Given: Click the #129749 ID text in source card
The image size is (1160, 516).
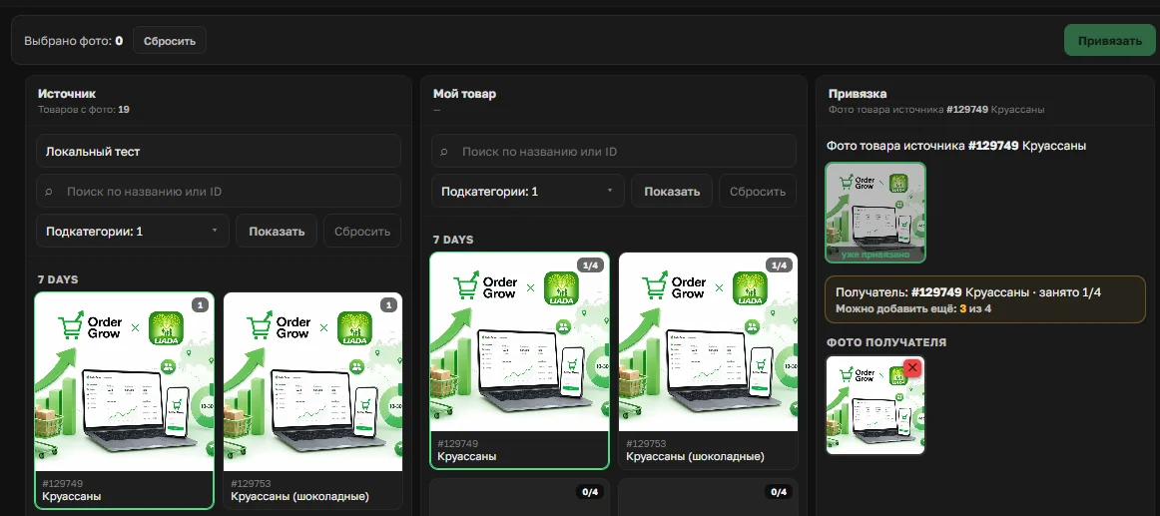Looking at the screenshot, I should coord(62,483).
